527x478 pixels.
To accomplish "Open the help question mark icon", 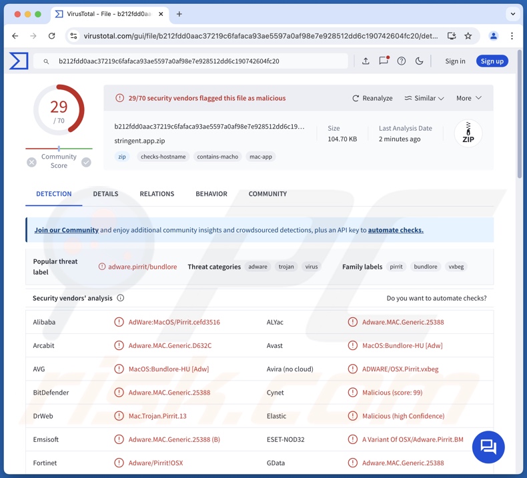I will pos(402,61).
